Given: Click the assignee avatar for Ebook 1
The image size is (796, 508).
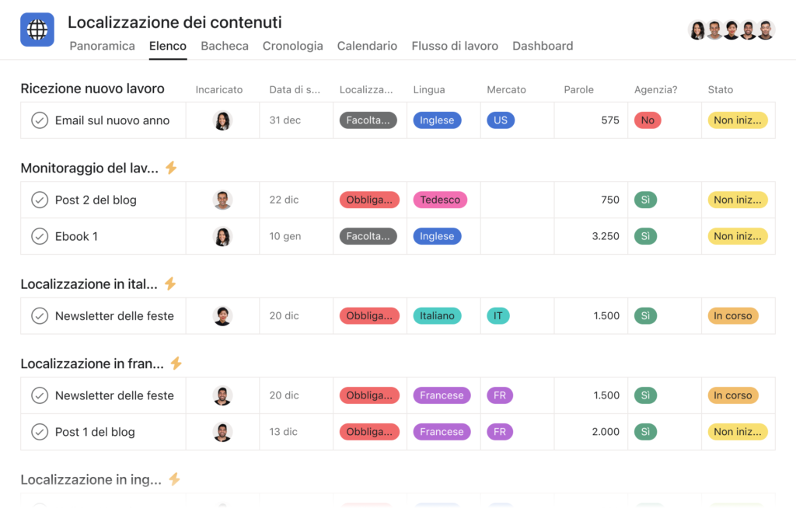Looking at the screenshot, I should (x=222, y=236).
